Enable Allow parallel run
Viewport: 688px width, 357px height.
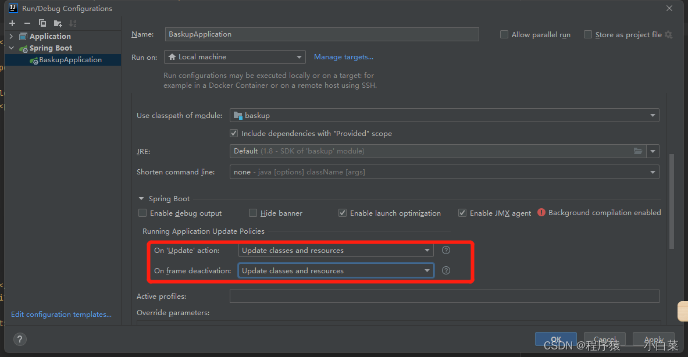point(504,34)
